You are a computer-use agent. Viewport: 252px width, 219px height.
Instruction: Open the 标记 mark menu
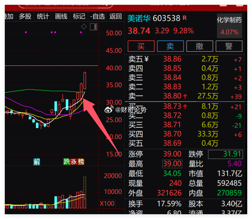click(x=79, y=16)
